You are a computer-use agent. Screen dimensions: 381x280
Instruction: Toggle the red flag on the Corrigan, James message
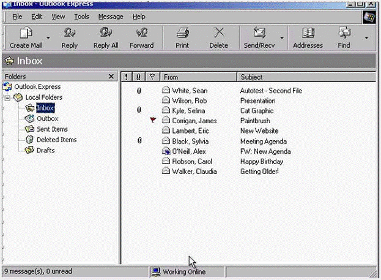[x=153, y=121]
